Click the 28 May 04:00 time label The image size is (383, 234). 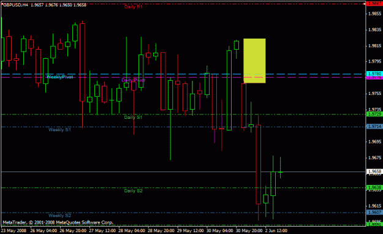tap(131, 230)
